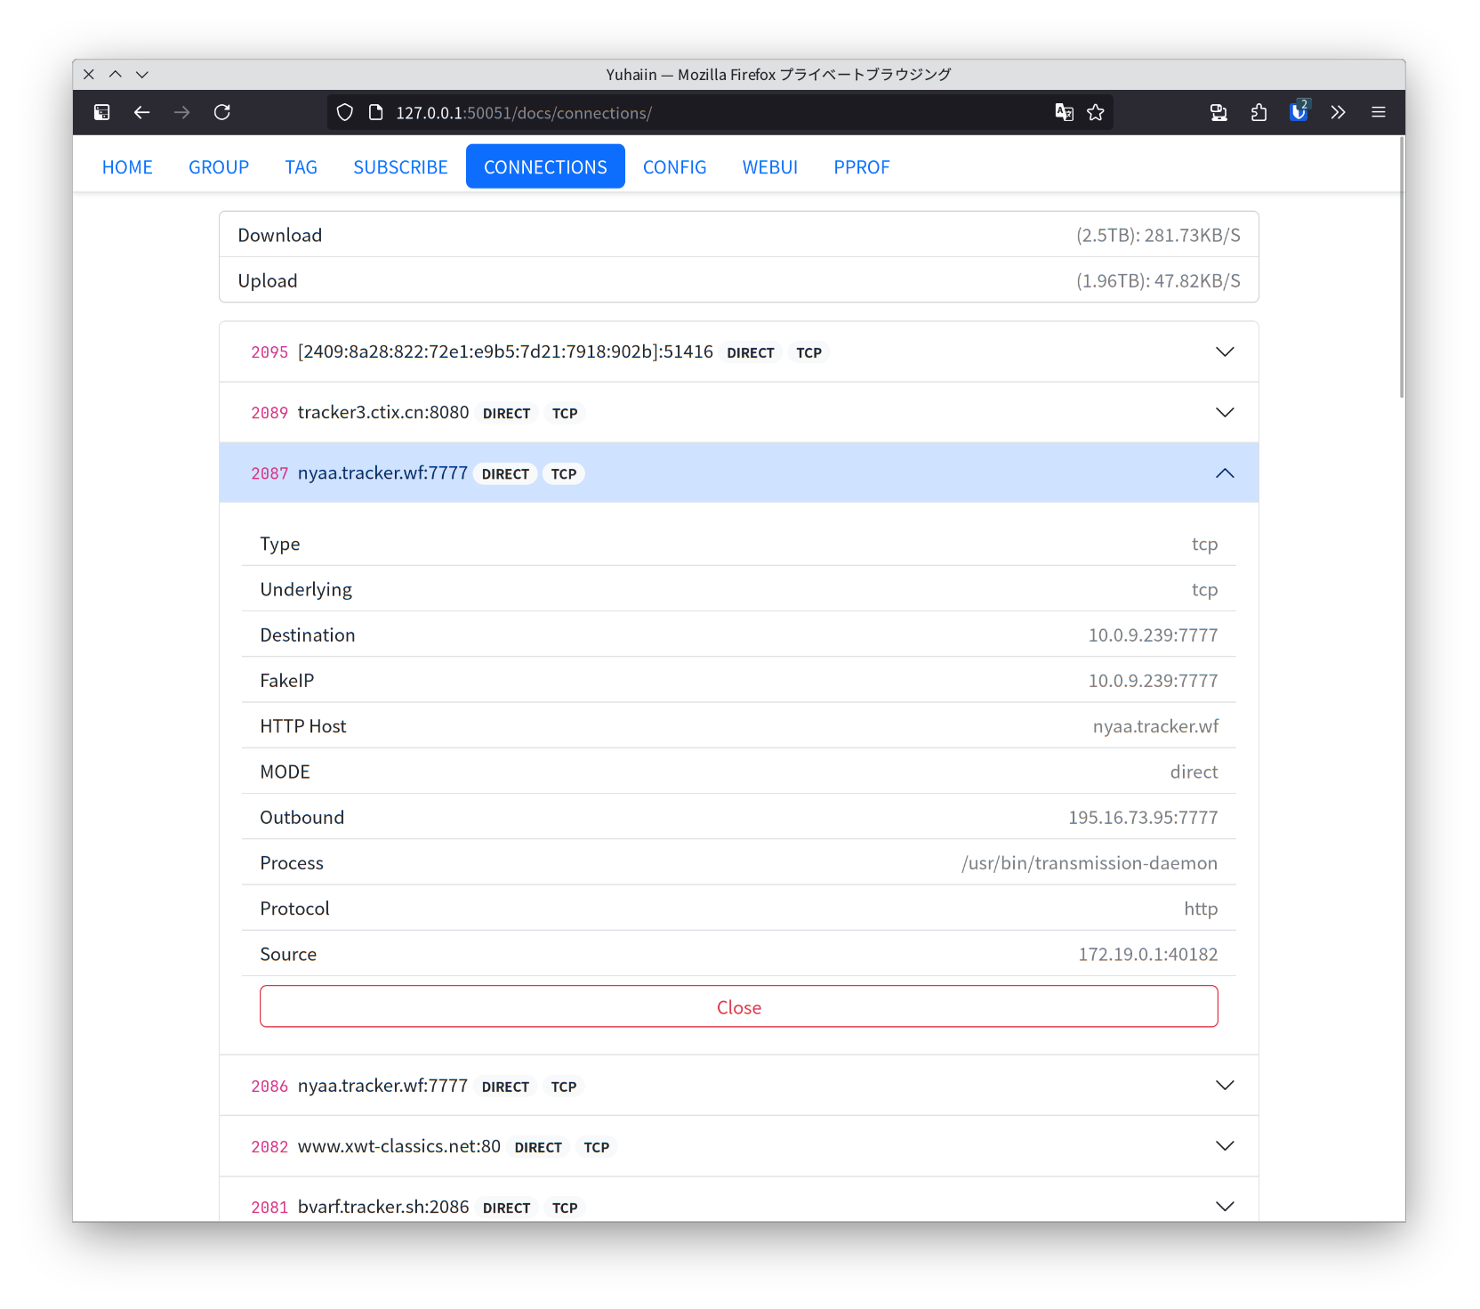
Task: Expand connection 2095 chevron
Action: 1225,352
